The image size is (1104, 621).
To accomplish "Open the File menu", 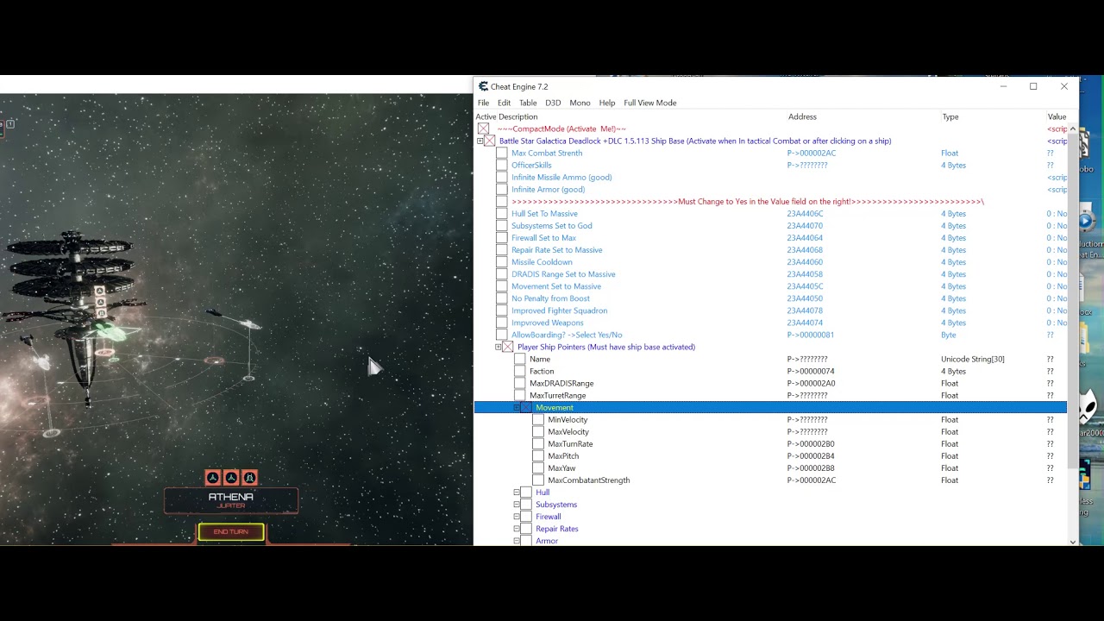I will coord(483,103).
